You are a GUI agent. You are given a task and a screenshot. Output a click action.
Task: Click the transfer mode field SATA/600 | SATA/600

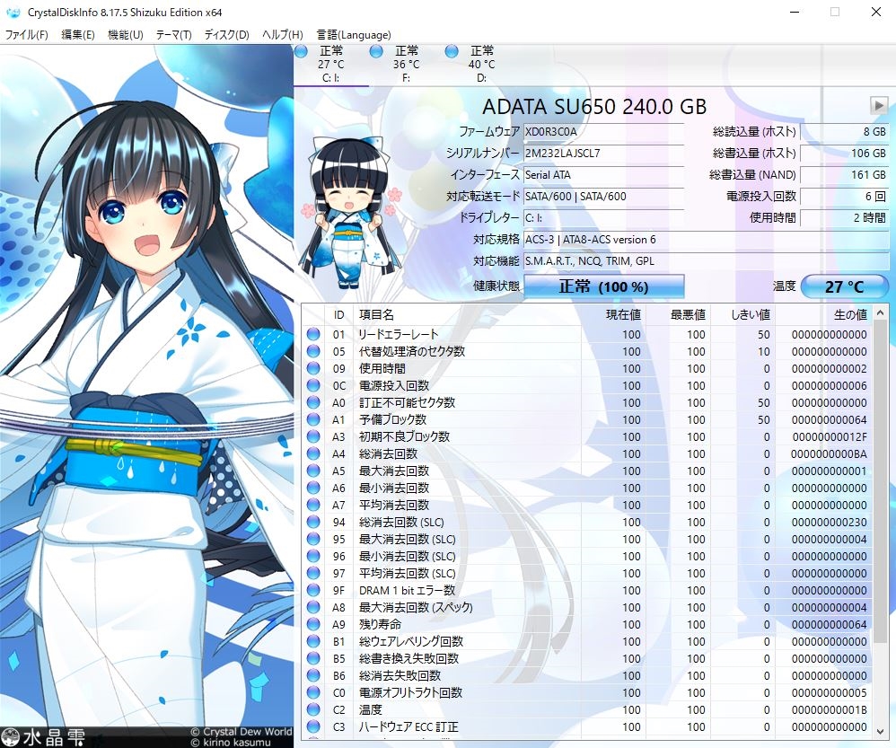(603, 197)
